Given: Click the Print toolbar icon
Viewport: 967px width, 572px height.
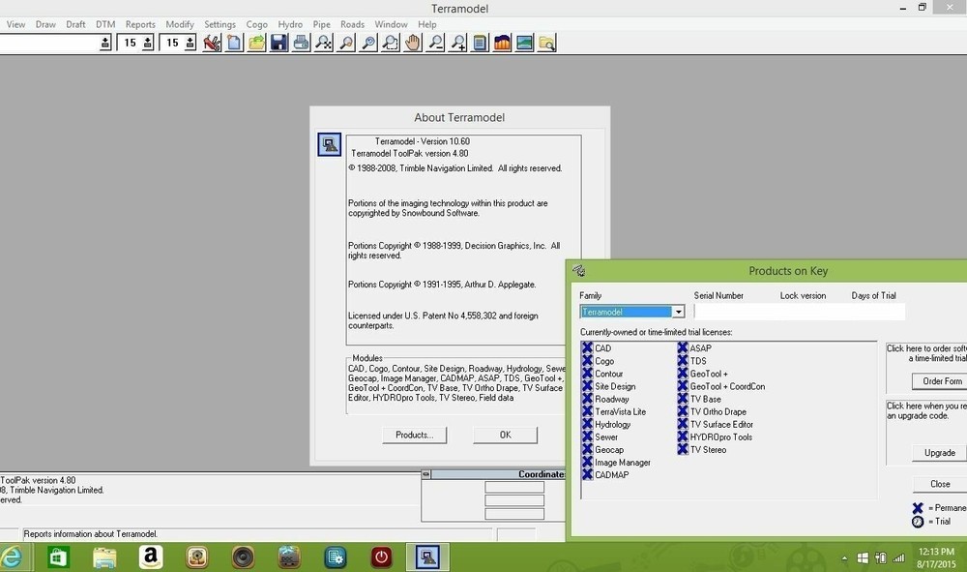Looking at the screenshot, I should 302,43.
